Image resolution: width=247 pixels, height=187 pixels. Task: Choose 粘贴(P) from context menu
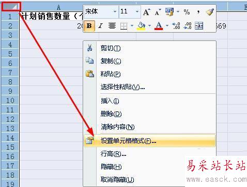click(149, 74)
